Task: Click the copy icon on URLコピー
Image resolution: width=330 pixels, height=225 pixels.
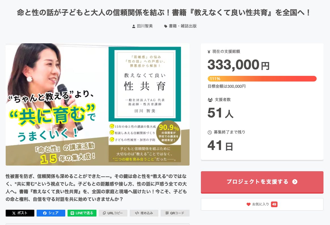Action: (104, 213)
